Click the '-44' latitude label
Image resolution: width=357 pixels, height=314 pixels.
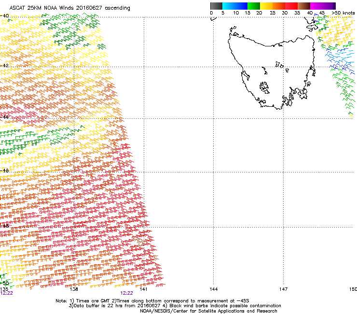tap(4, 117)
